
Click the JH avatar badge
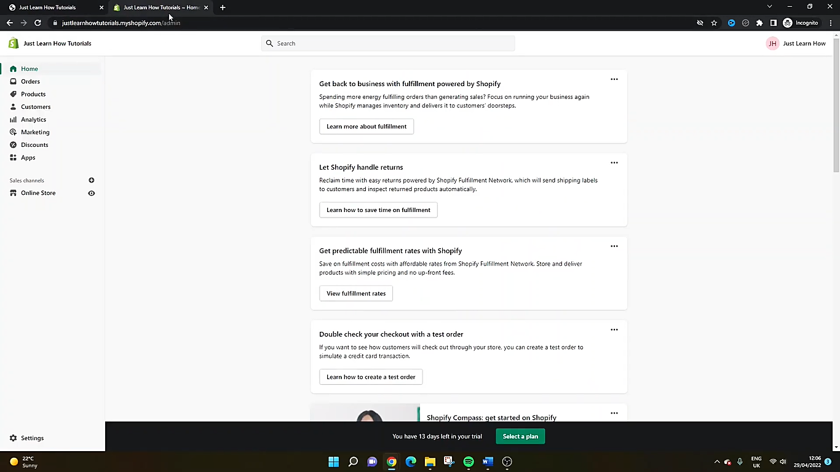coord(772,44)
